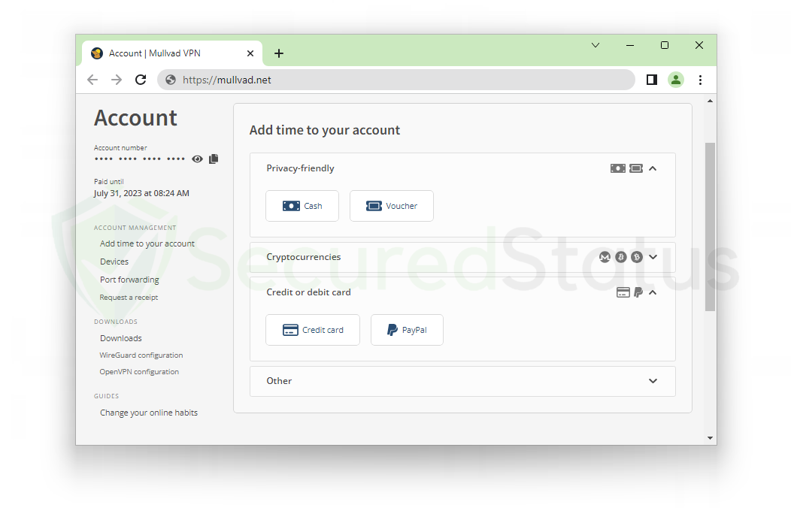The width and height of the screenshot is (791, 508).
Task: Select PayPal as payment method
Action: (x=407, y=330)
